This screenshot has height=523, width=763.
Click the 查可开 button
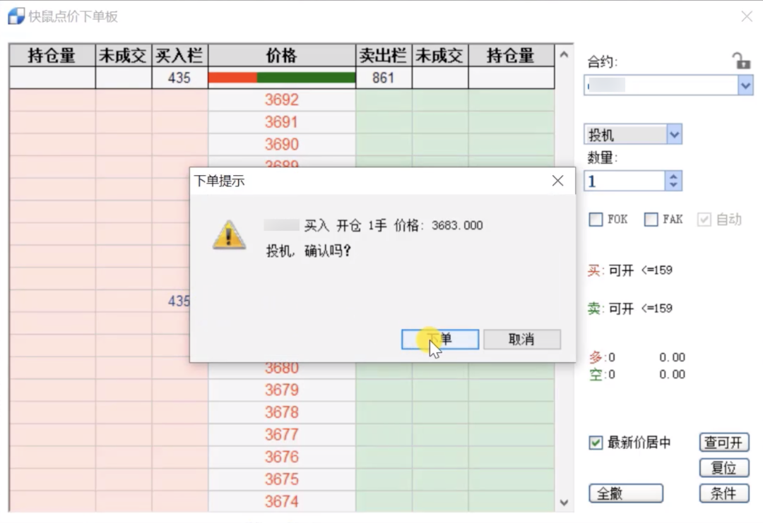click(723, 442)
